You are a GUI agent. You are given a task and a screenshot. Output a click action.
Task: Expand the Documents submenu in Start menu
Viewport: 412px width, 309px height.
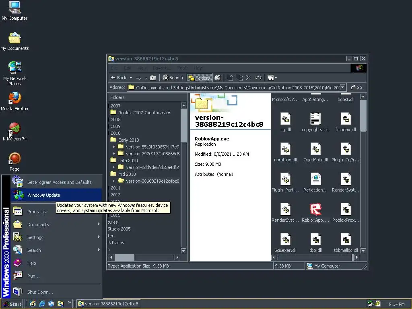click(x=56, y=225)
